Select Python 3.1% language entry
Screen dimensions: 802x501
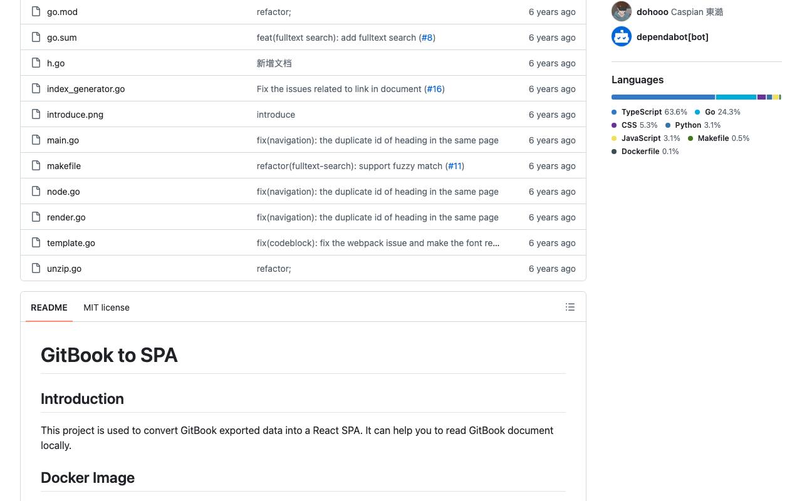pos(693,125)
